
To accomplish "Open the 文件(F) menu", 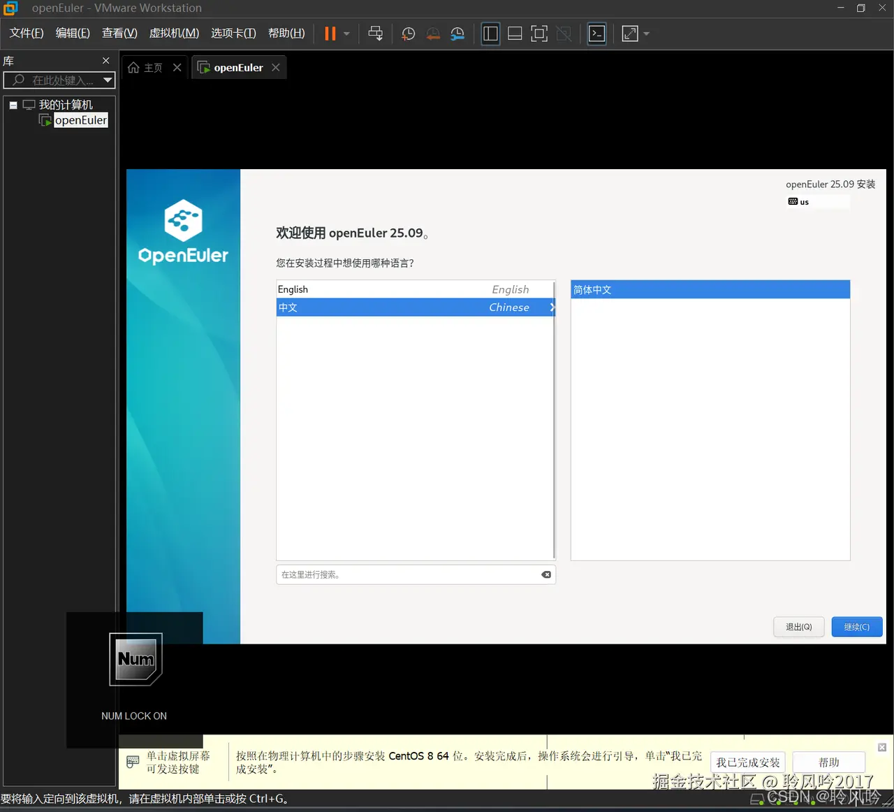I will [x=27, y=33].
